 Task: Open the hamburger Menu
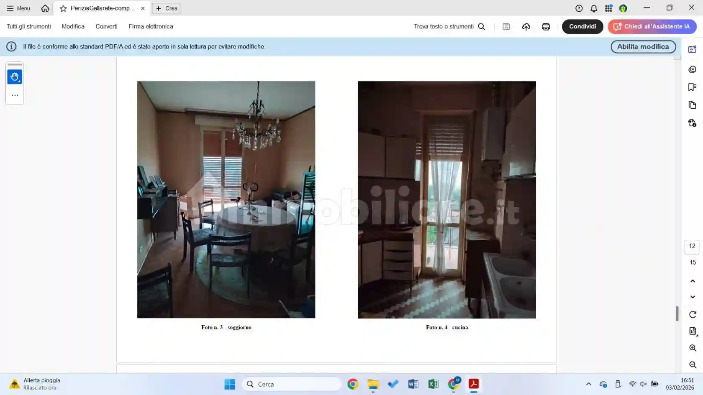[18, 8]
